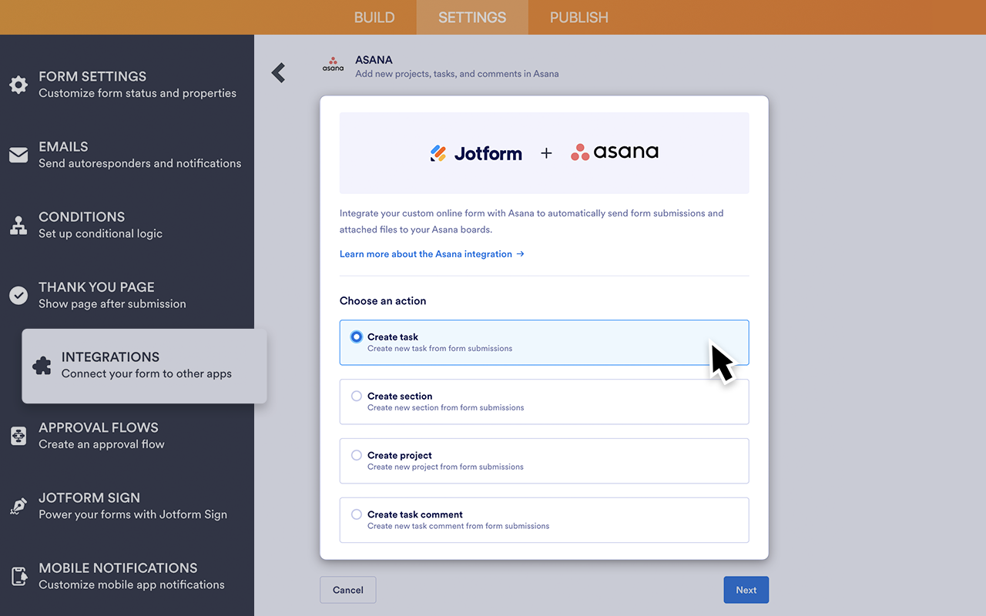Image resolution: width=986 pixels, height=616 pixels.
Task: Click the Mobile Notifications icon
Action: (18, 576)
